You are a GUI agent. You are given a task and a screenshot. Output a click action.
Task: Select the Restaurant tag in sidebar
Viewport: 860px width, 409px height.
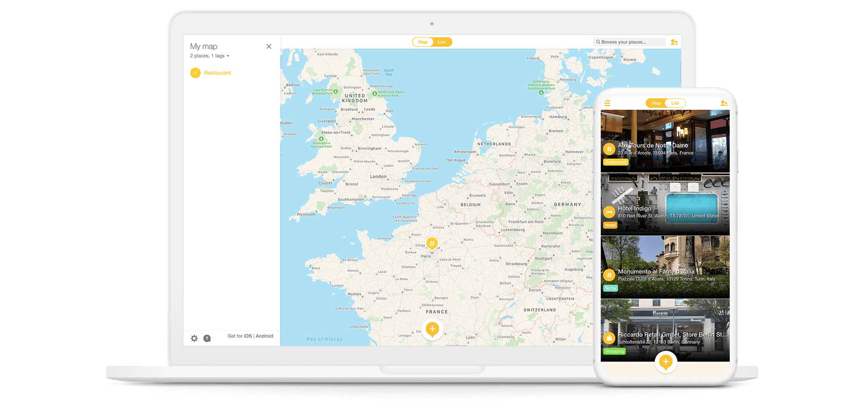tap(217, 73)
